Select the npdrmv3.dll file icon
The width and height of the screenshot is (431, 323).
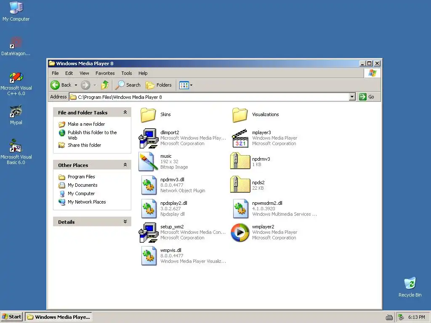point(149,185)
